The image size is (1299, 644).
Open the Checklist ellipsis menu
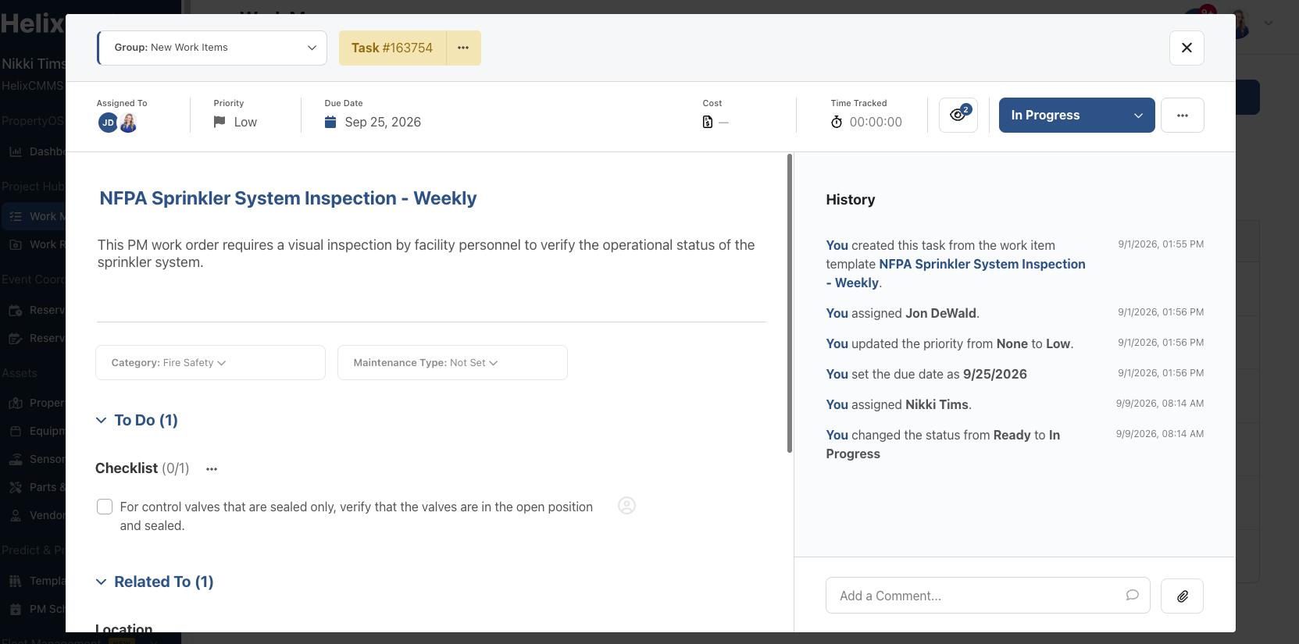[212, 469]
